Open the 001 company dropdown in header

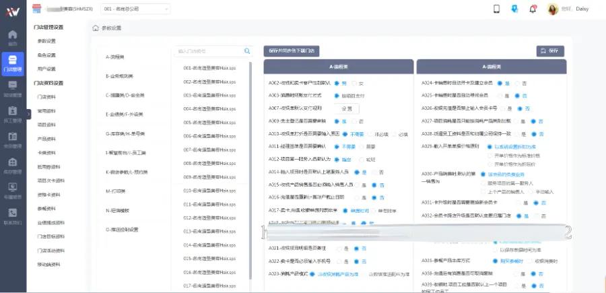(x=135, y=9)
